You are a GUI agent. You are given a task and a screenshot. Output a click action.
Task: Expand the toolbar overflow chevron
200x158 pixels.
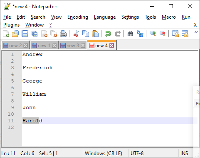tap(196, 32)
